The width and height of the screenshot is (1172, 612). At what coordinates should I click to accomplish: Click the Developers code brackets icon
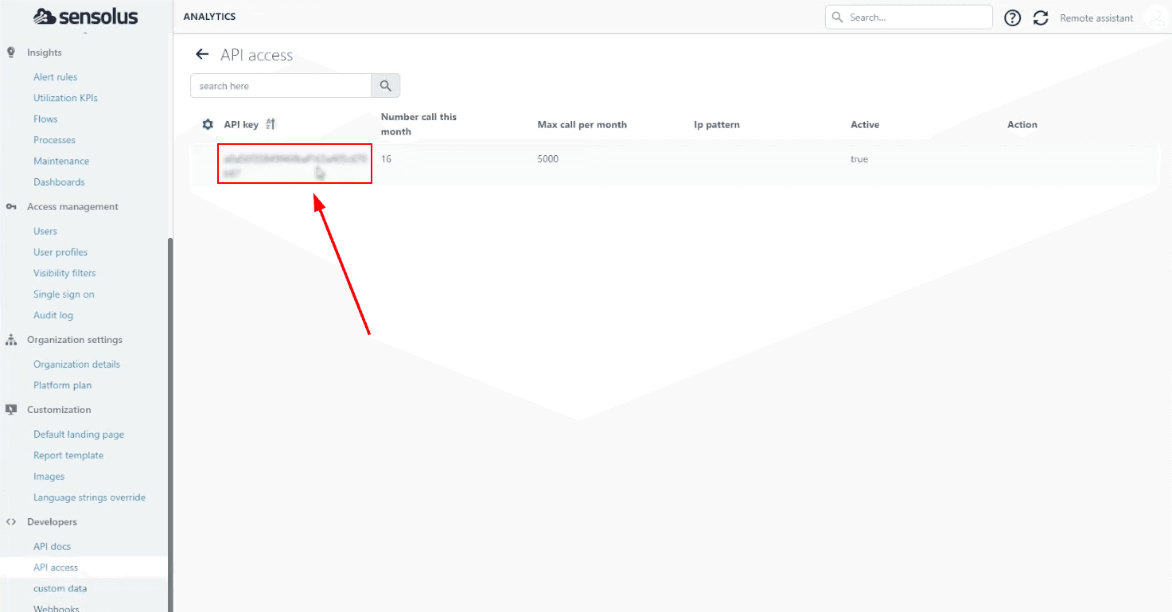(11, 522)
